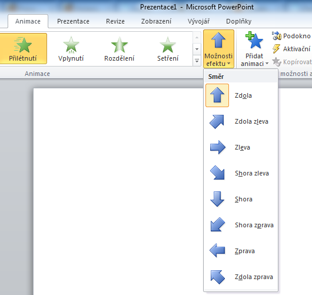Apply the Vplynutí animation effect
Screen dimensions: 312x295
(x=71, y=49)
